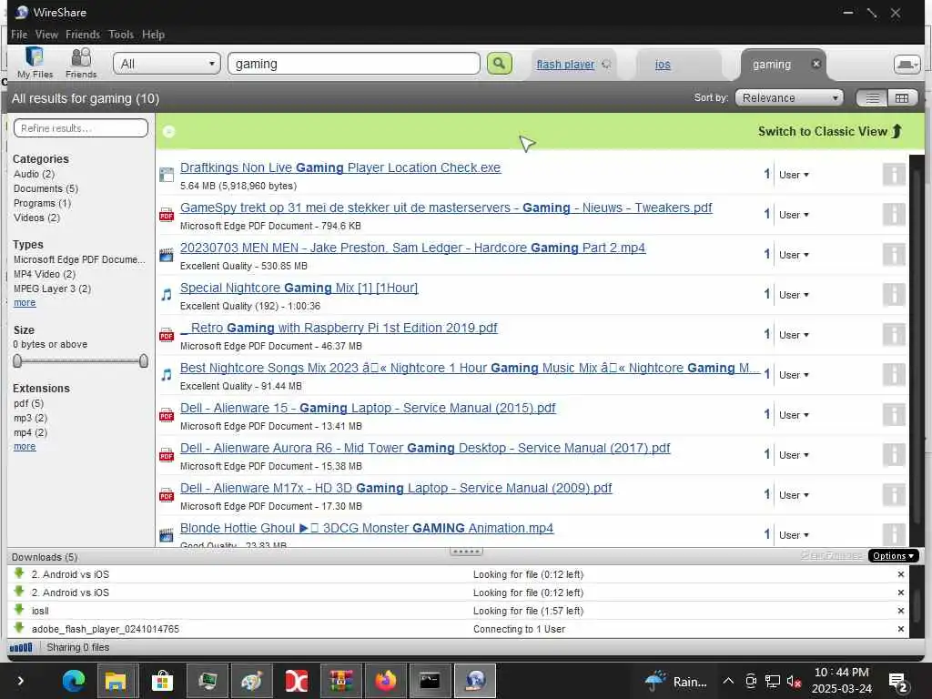The width and height of the screenshot is (932, 699).
Task: Open the downloads Options dropdown
Action: pyautogui.click(x=894, y=556)
